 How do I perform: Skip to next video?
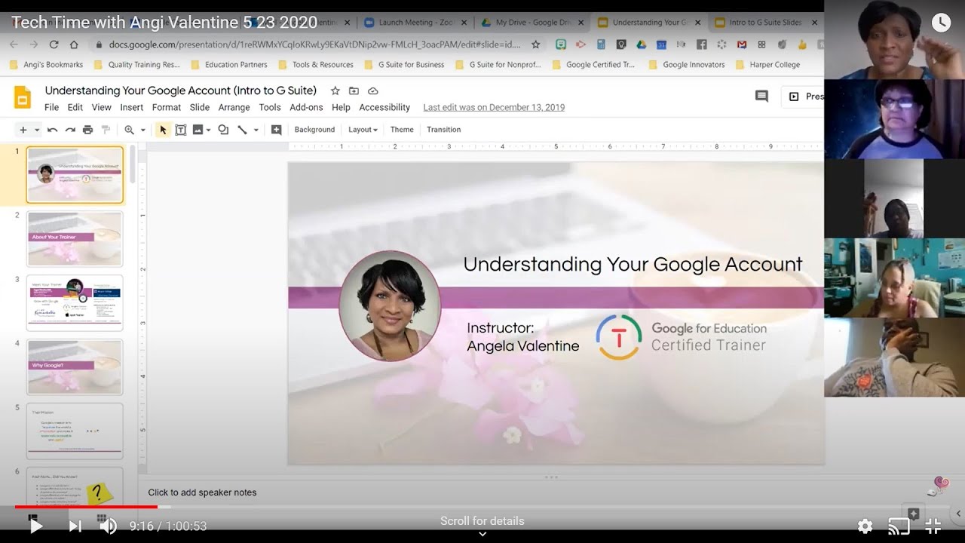click(75, 526)
